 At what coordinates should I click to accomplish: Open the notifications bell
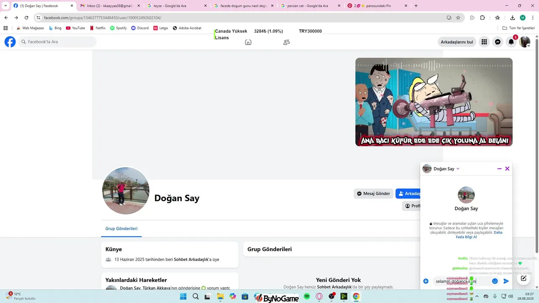click(511, 42)
